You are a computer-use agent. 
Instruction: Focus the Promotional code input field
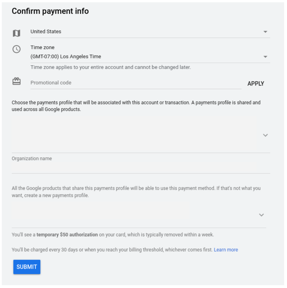(x=135, y=83)
